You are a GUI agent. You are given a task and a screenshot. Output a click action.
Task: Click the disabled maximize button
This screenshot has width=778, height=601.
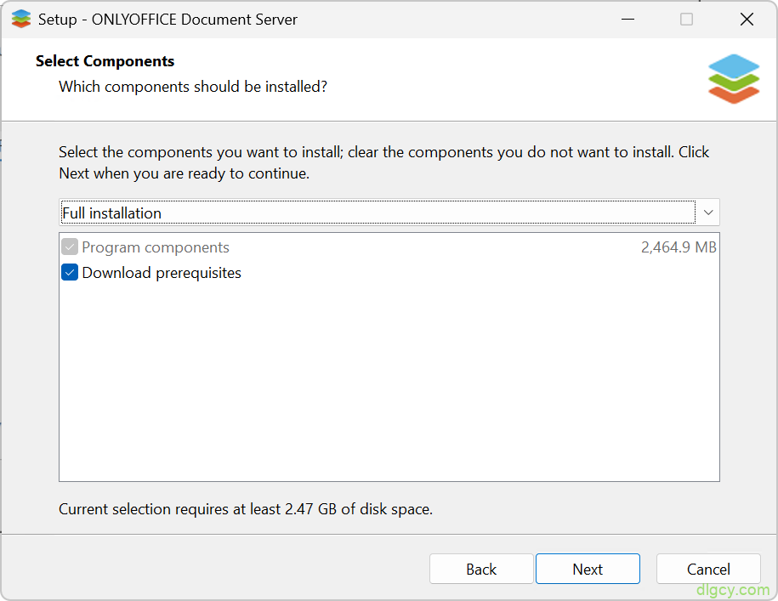(686, 20)
